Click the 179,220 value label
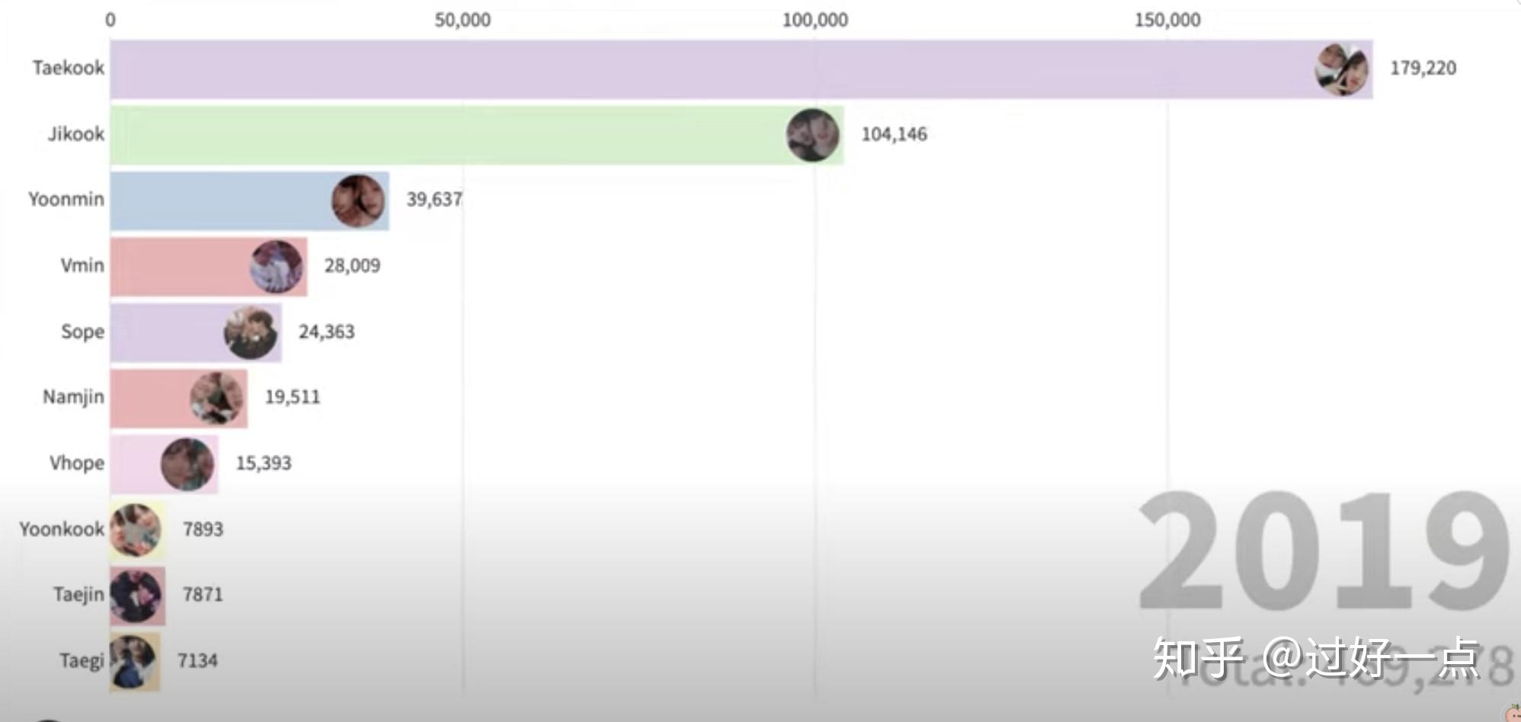Screen dimensions: 1521x722 coord(1423,68)
